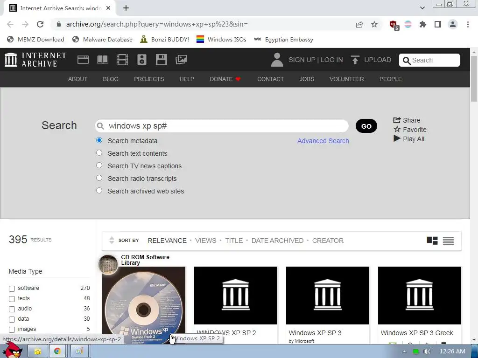The height and width of the screenshot is (358, 478).
Task: Select Search radio transcripts option
Action: (x=99, y=178)
